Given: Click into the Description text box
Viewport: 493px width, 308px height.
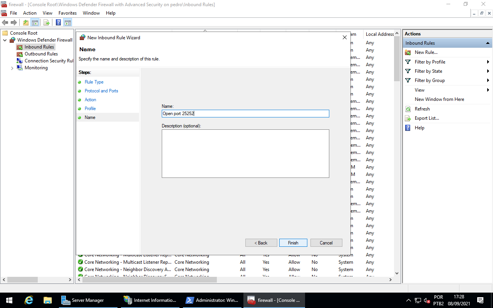Looking at the screenshot, I should coord(245,153).
